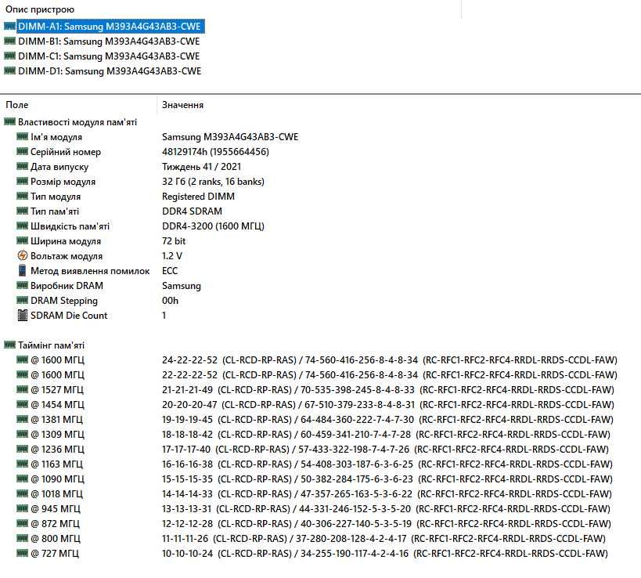
Task: Click icon next to 'Тип пам'яті'
Action: click(x=22, y=211)
